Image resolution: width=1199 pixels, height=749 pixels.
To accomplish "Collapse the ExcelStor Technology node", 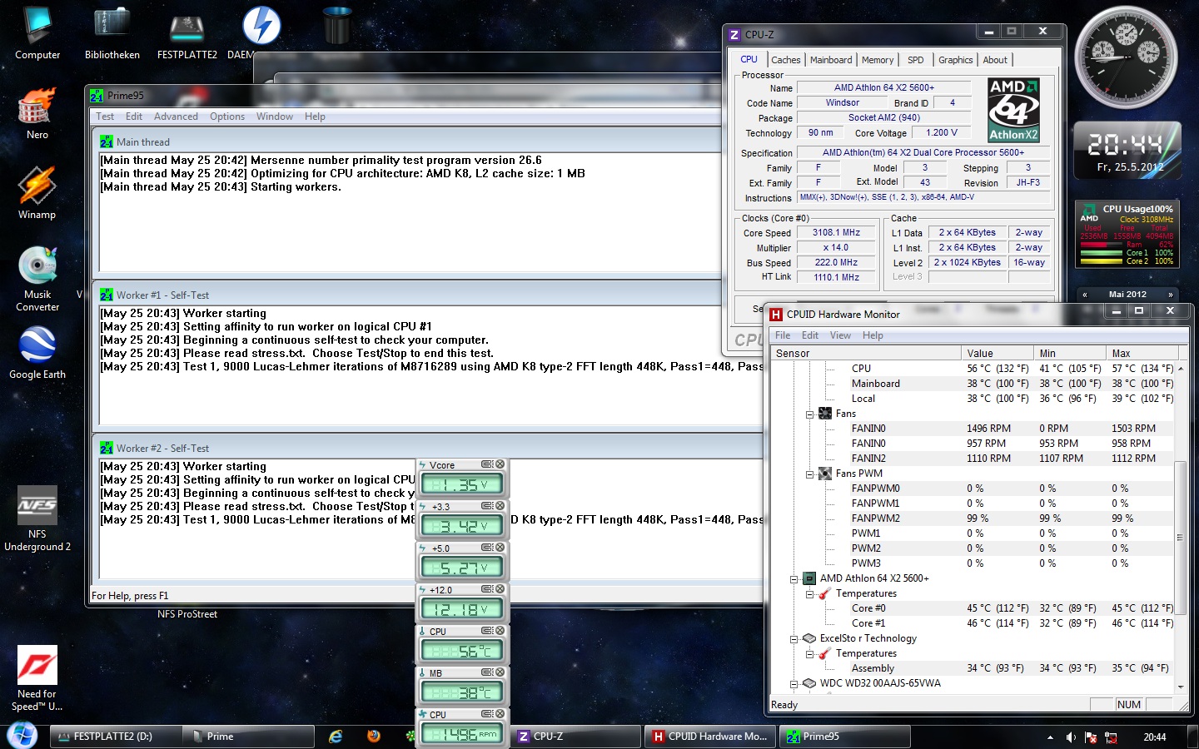I will tap(794, 638).
